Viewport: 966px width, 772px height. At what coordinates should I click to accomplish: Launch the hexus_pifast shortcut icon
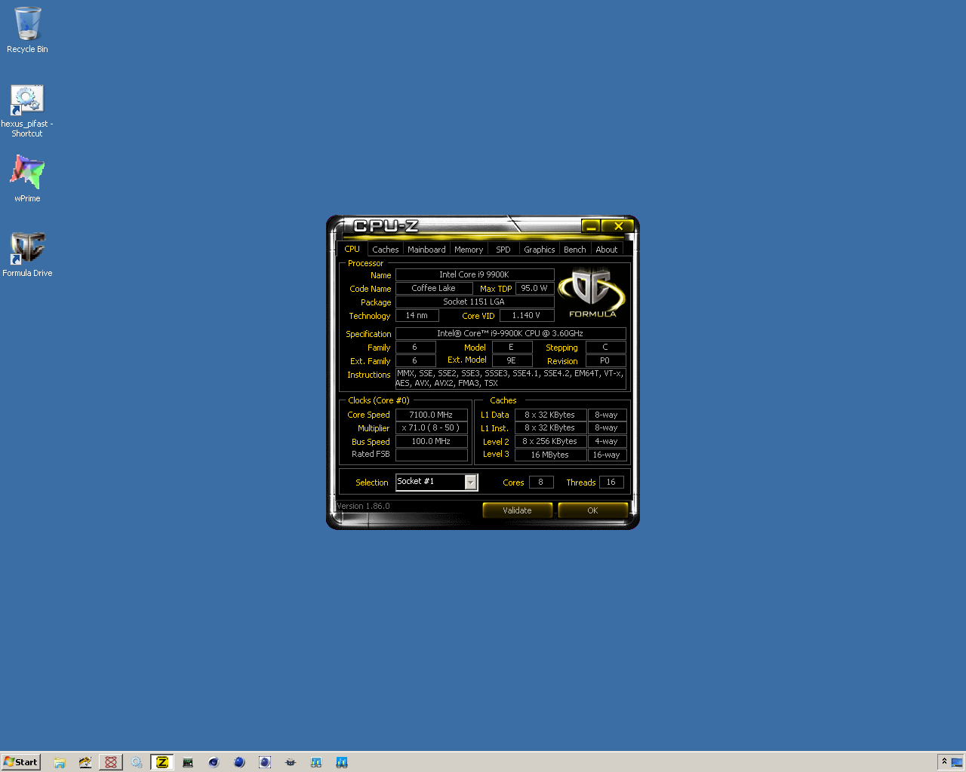click(x=27, y=110)
